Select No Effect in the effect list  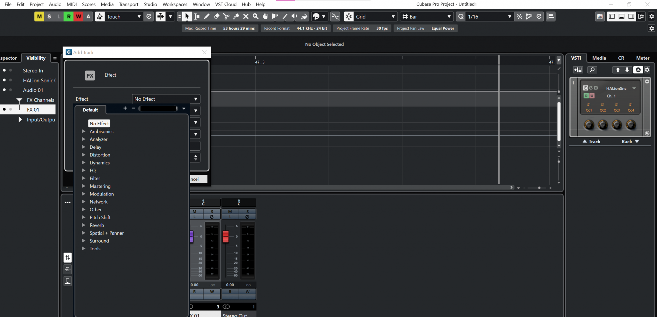[99, 123]
